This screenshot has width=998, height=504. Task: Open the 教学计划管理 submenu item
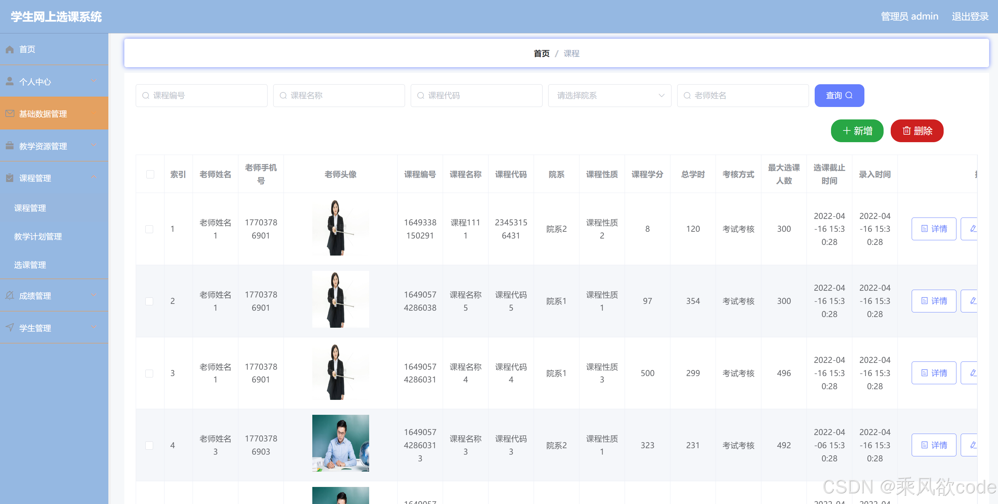[38, 236]
